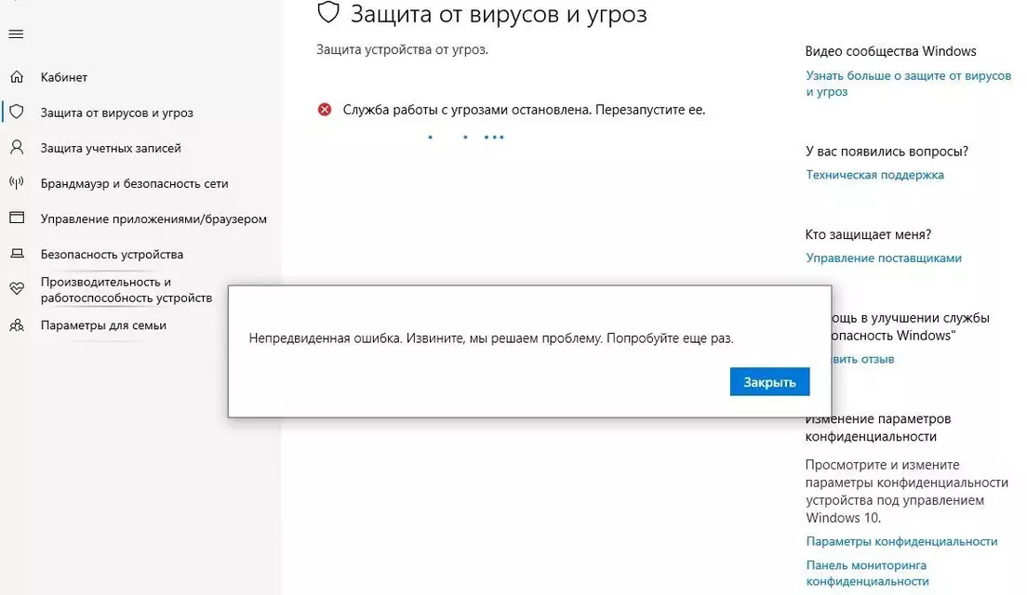Click the page title Защита от вирусов и угроз

[499, 14]
